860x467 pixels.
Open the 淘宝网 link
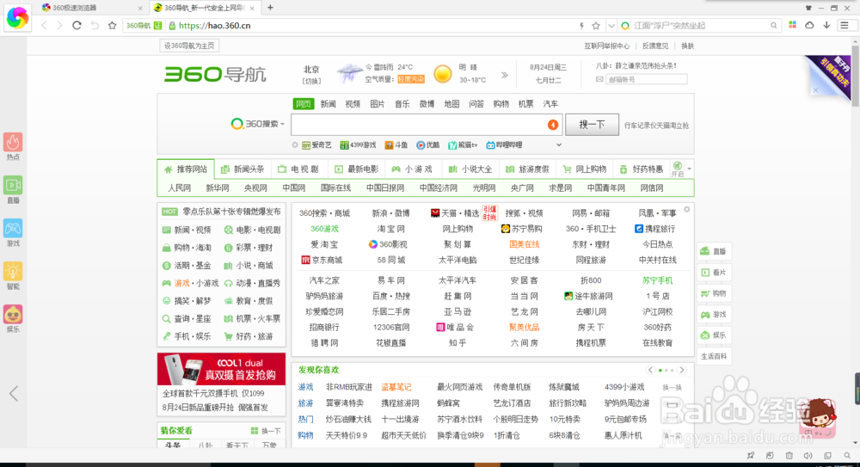pos(390,229)
